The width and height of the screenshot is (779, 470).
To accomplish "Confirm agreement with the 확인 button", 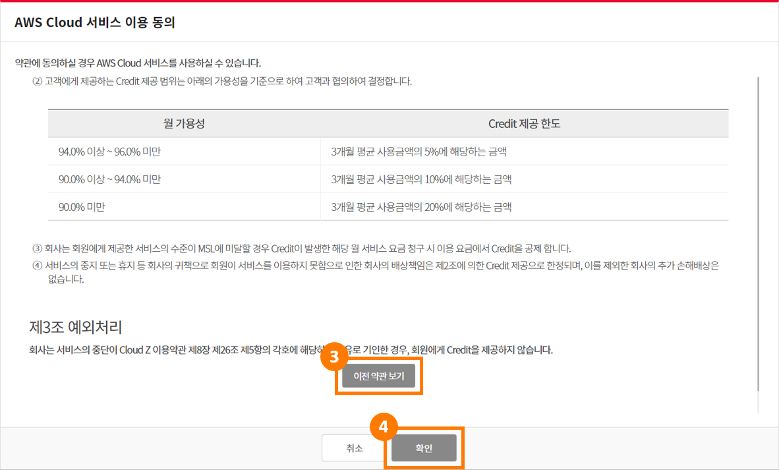I will click(x=424, y=448).
